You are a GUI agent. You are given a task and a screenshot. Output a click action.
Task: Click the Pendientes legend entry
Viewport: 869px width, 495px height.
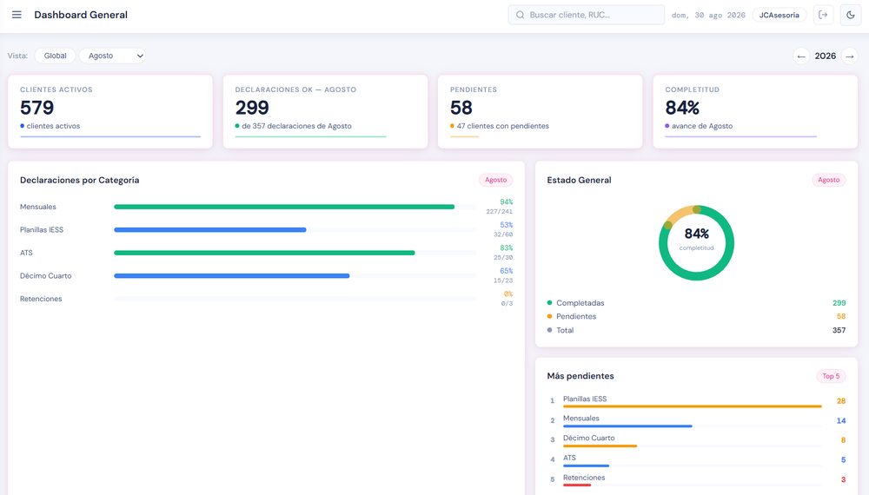pyautogui.click(x=696, y=317)
